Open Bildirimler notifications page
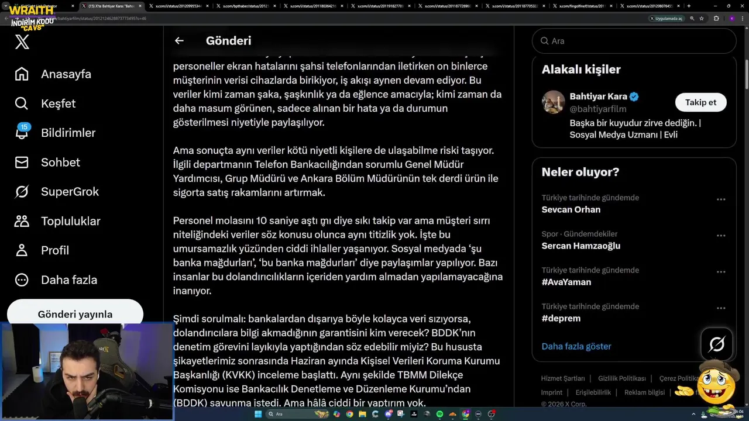 55,133
